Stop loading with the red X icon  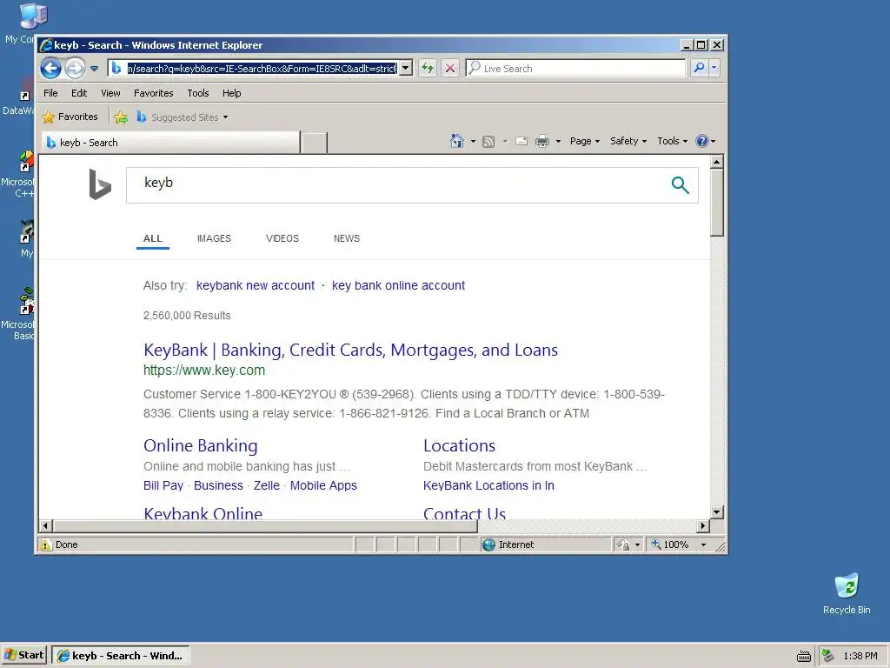pyautogui.click(x=450, y=68)
